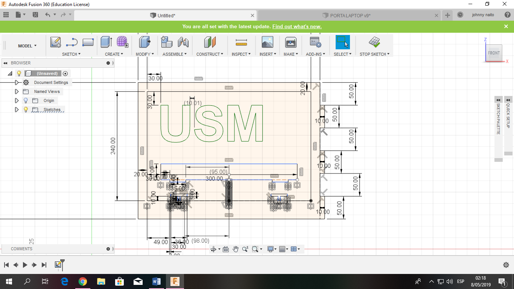Image resolution: width=514 pixels, height=289 pixels.
Task: Play the timeline
Action: coord(25,265)
